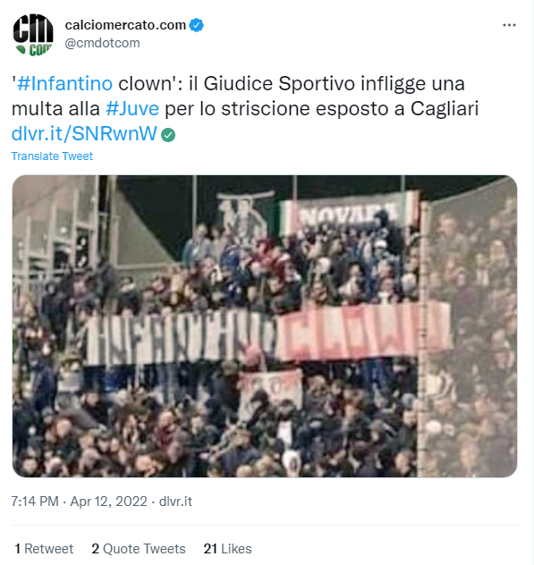Open the @cmdotcom handle
The image size is (534, 565).
click(x=102, y=43)
